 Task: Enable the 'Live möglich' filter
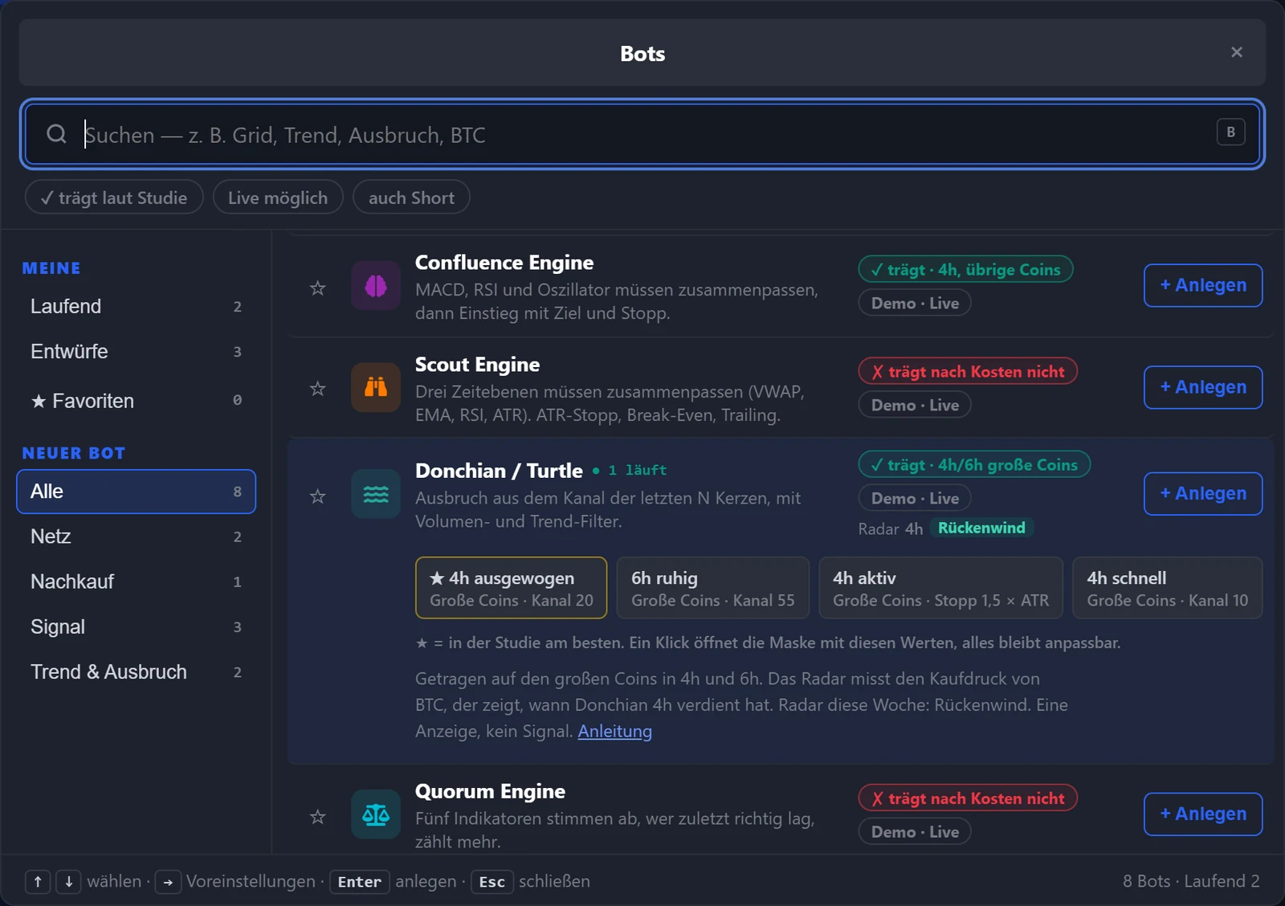click(278, 198)
